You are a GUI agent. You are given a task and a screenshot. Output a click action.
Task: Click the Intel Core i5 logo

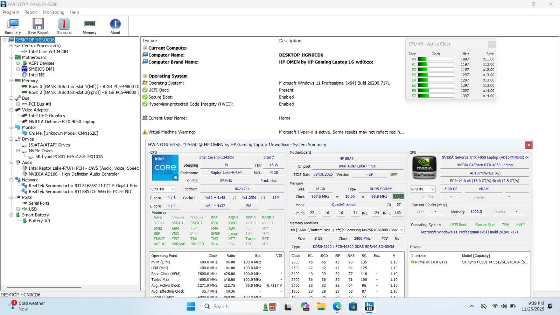tap(165, 168)
